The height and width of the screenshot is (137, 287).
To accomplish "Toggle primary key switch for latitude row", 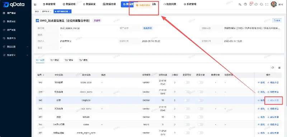I will pos(200,117).
